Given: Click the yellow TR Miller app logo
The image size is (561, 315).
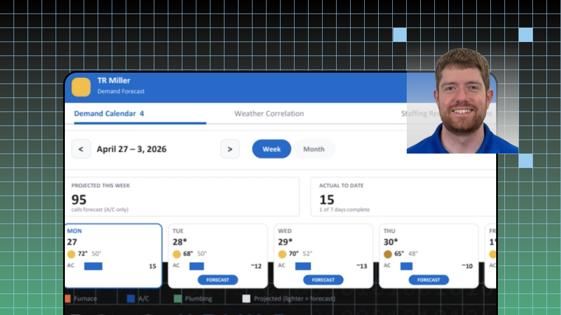Looking at the screenshot, I should click(81, 87).
